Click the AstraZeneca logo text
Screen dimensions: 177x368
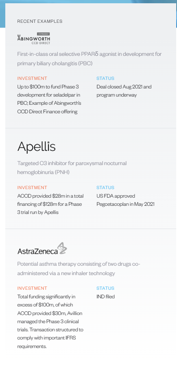pos(37,251)
